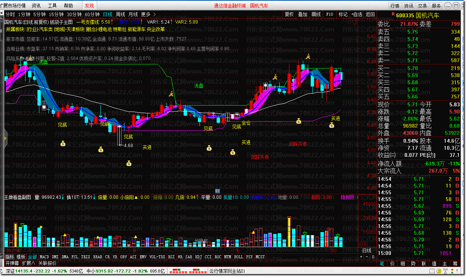Switch to 分时 intraday view

click(x=10, y=15)
